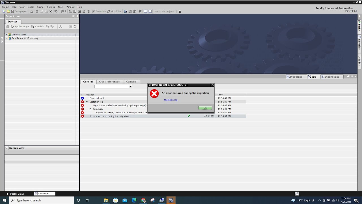Click the Redo arrow icon
Screen dimensions: 362x204
63,11
